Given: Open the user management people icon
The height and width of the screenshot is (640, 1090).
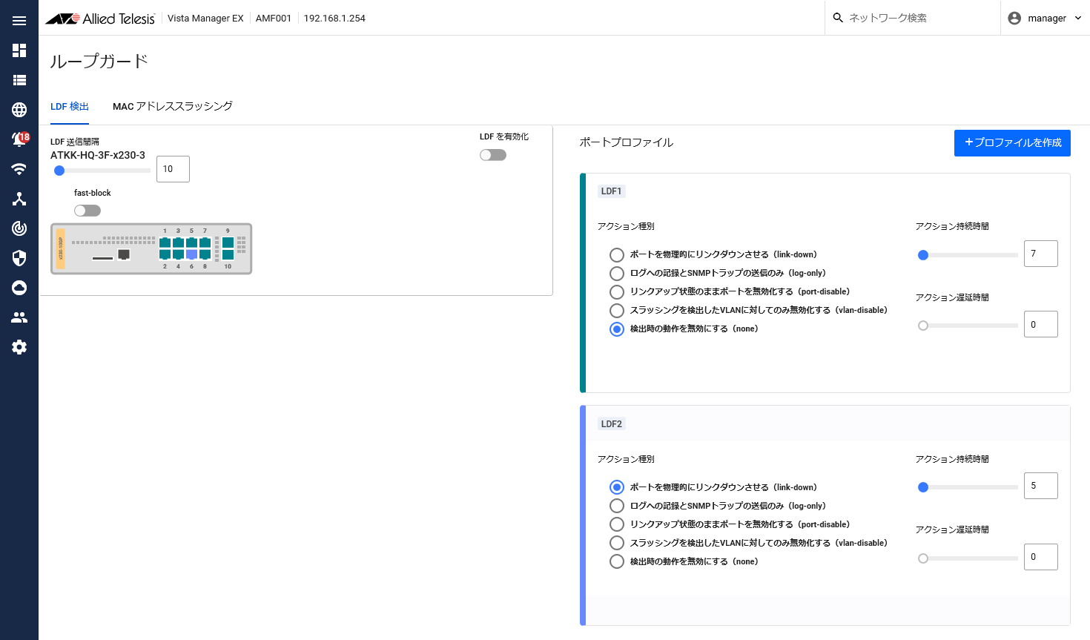Looking at the screenshot, I should (19, 317).
